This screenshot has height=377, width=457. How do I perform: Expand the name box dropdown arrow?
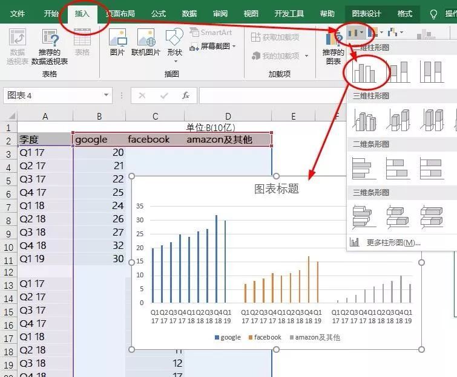point(107,95)
